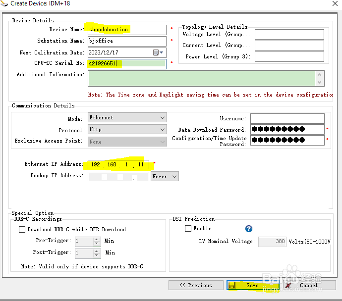The width and height of the screenshot is (342, 301).
Task: Click the DSI Prediction help question icon
Action: [249, 229]
